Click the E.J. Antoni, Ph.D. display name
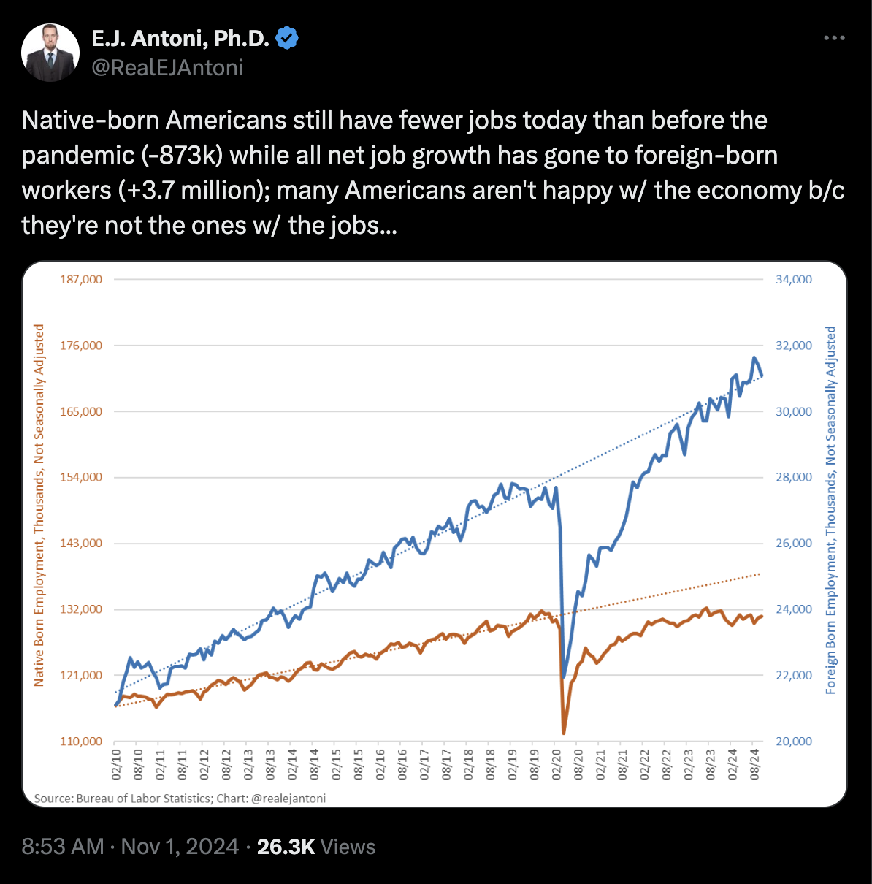 [x=181, y=38]
